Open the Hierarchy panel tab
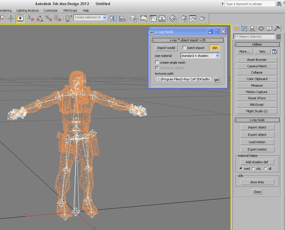Viewport: 285px width, 230px height. point(252,29)
